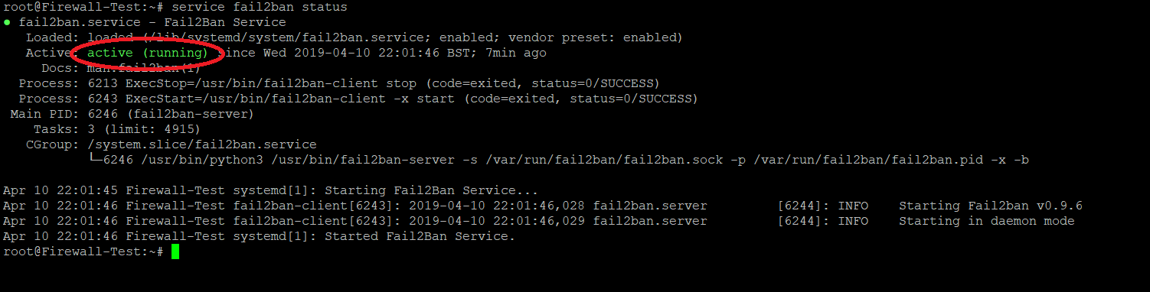Click the 'Starting Fail2ban v0.9.6' log message
The height and width of the screenshot is (292, 1150).
[x=991, y=206]
